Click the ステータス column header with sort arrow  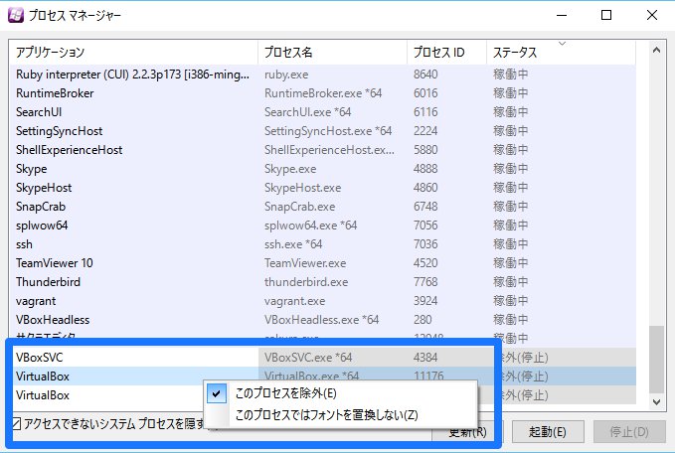pos(561,52)
